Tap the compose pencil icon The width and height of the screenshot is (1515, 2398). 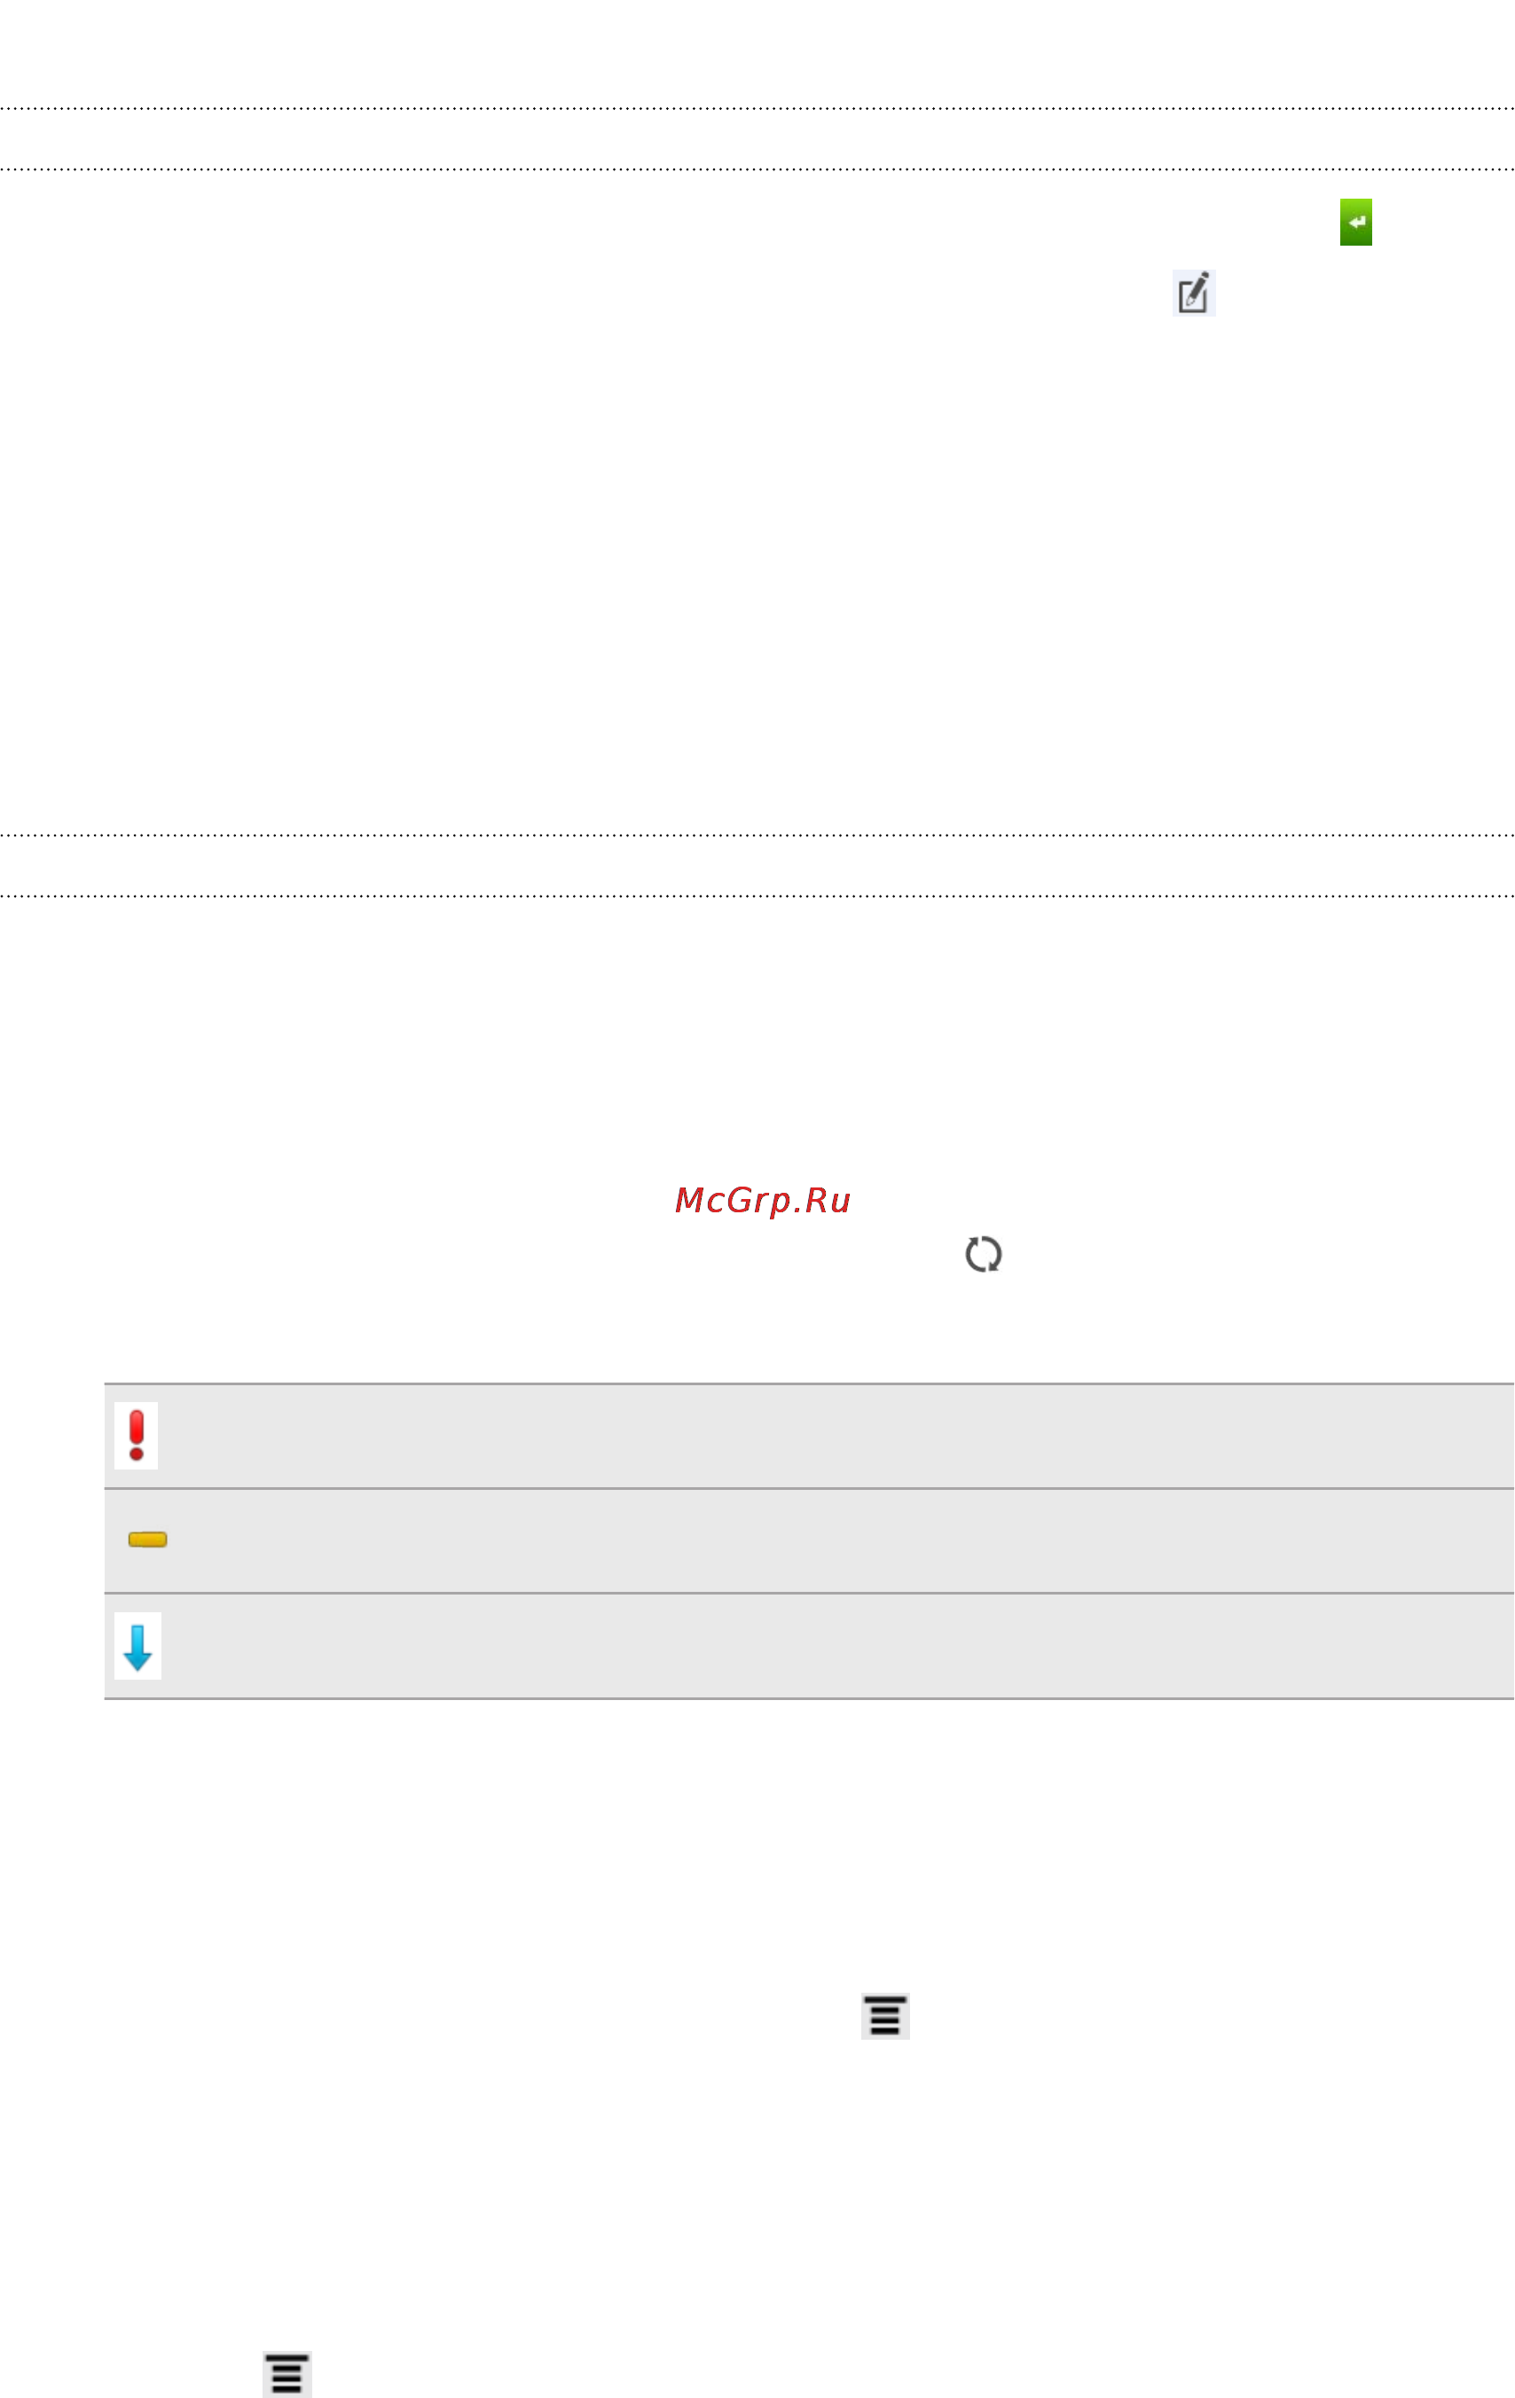1193,293
